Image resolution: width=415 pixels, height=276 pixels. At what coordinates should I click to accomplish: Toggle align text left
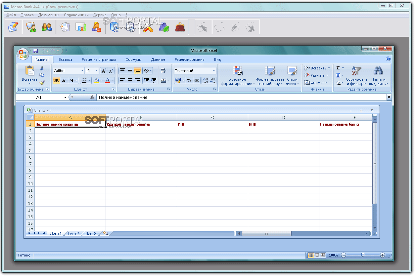tap(122, 80)
